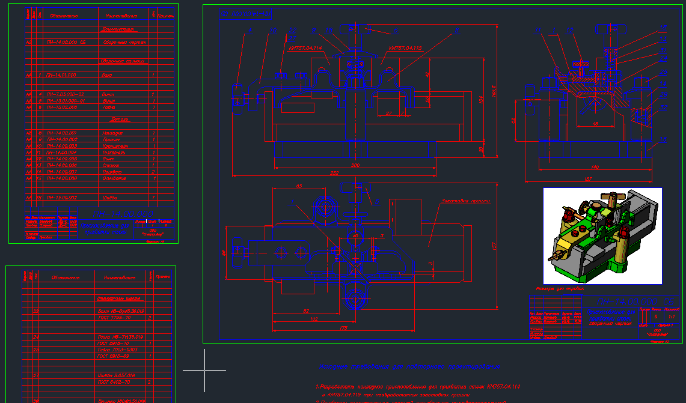Screen dimensions: 686x403
Task: Select the "252" dimension under the front view
Action: 334,173
